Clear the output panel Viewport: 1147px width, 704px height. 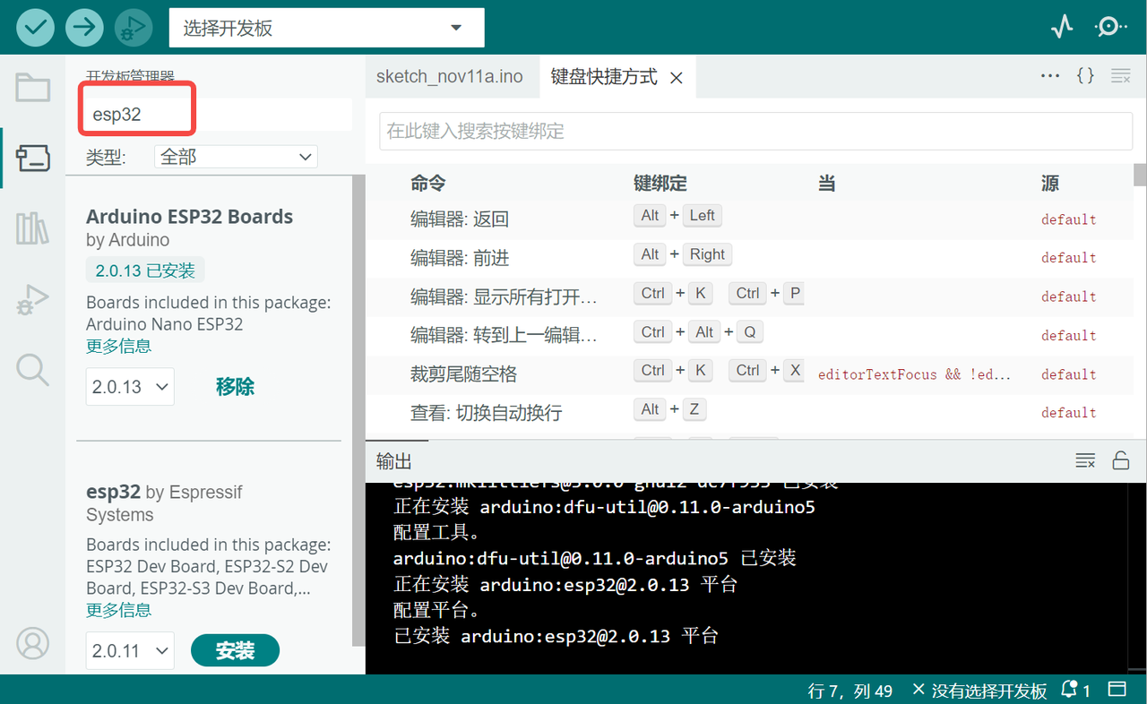1085,461
